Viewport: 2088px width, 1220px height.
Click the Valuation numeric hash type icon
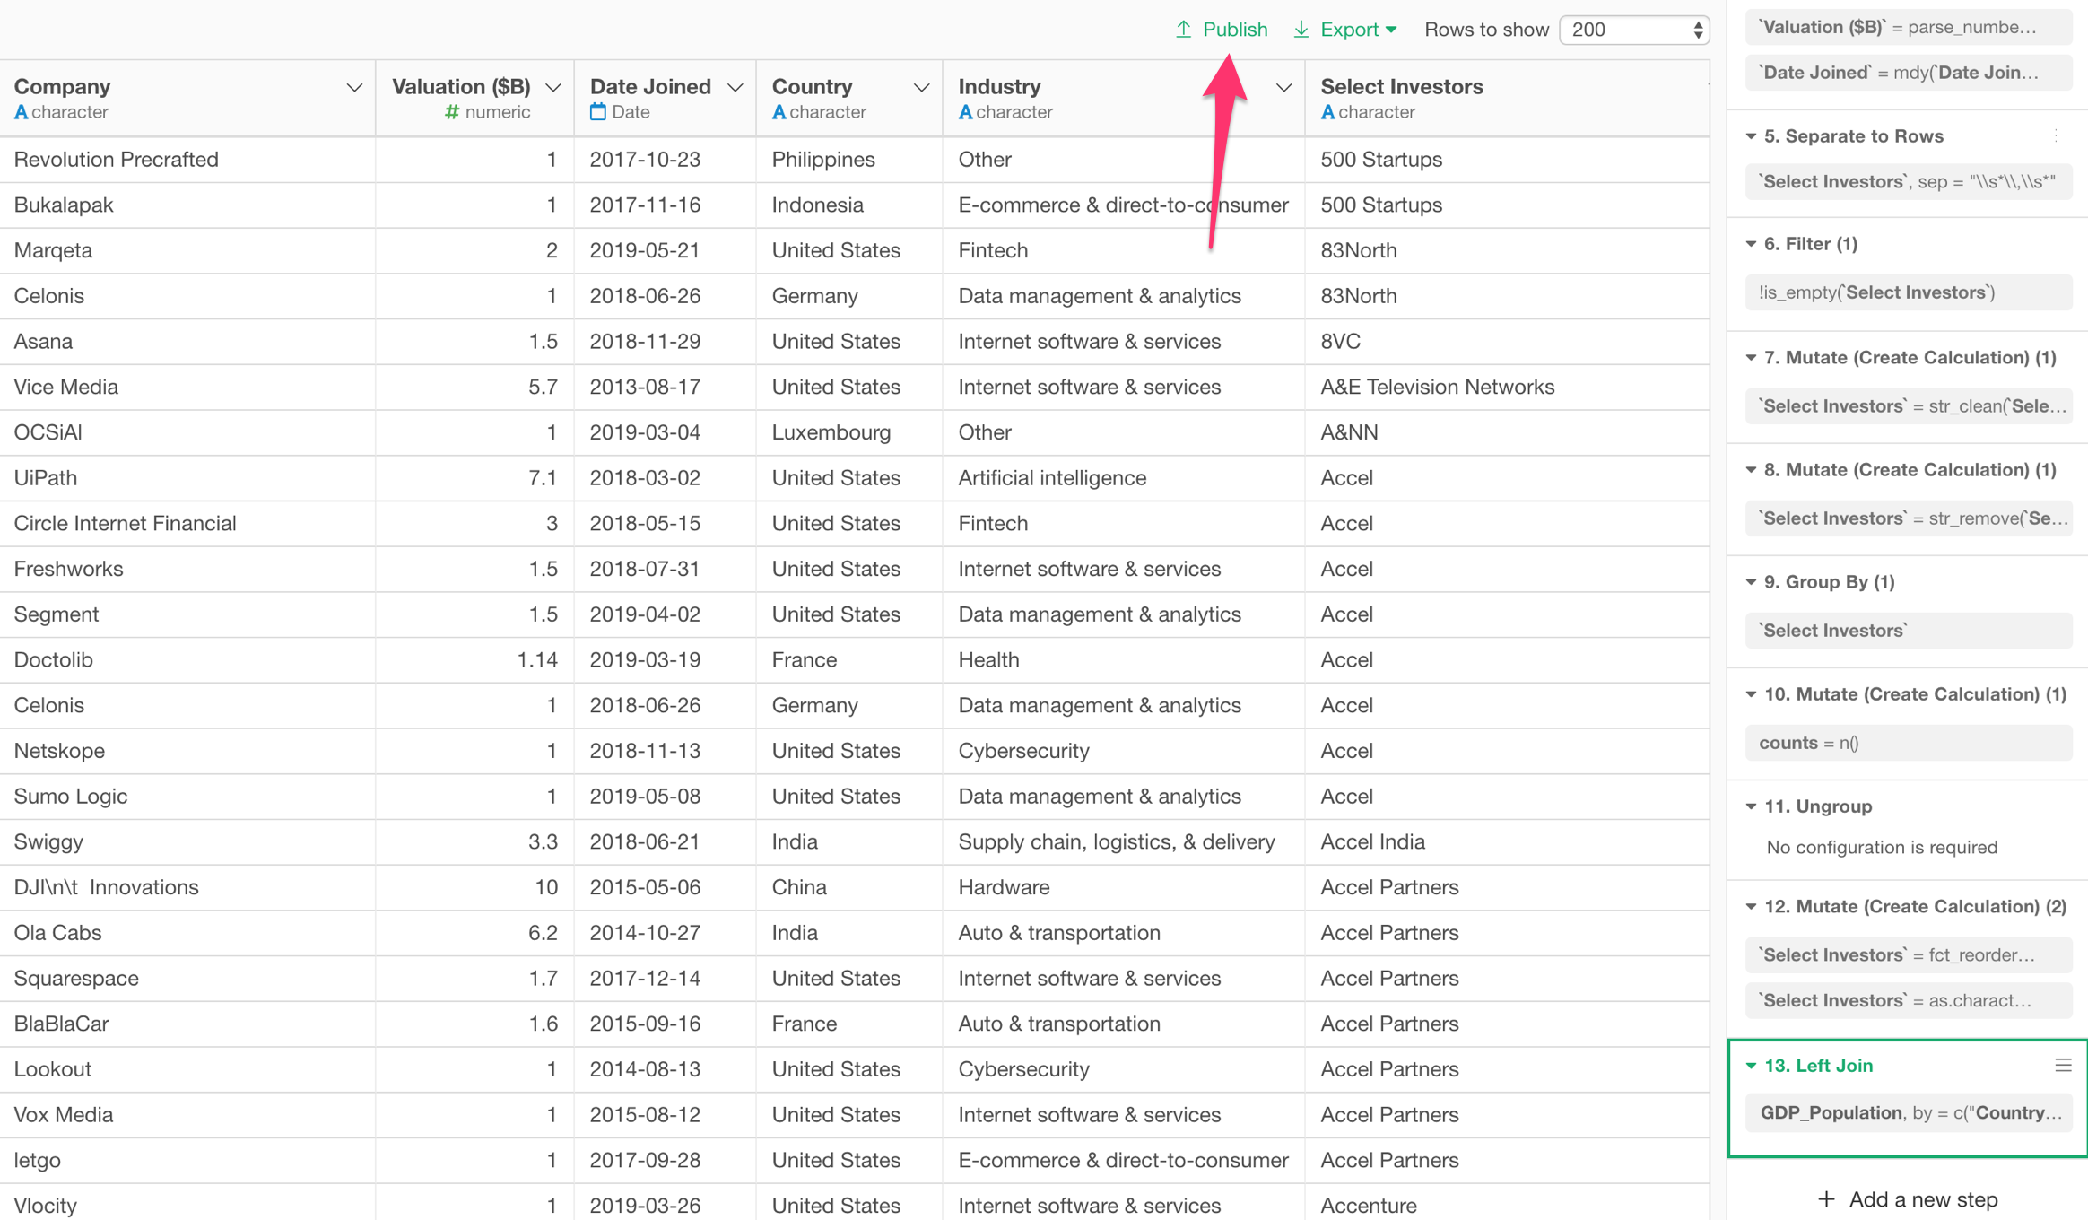[x=452, y=112]
